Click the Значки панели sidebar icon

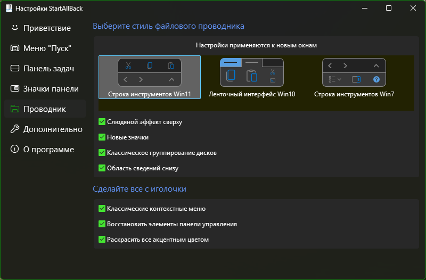pos(15,88)
